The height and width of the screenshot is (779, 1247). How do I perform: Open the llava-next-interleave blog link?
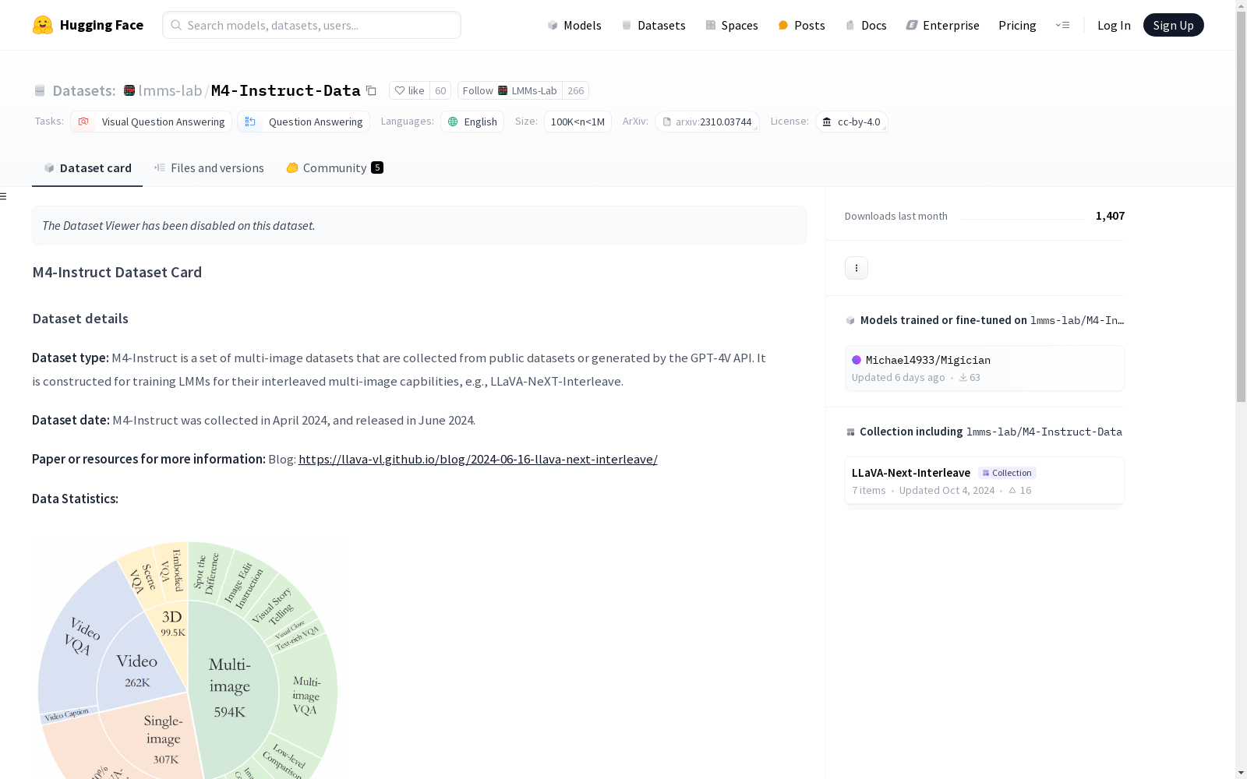tap(478, 460)
